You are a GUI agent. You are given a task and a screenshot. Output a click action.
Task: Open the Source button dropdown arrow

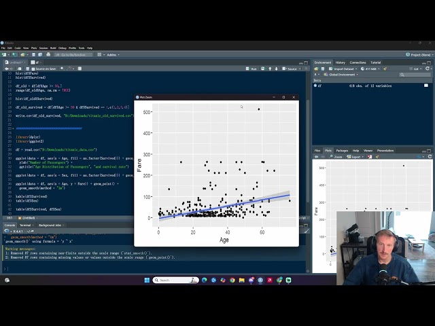(300, 69)
